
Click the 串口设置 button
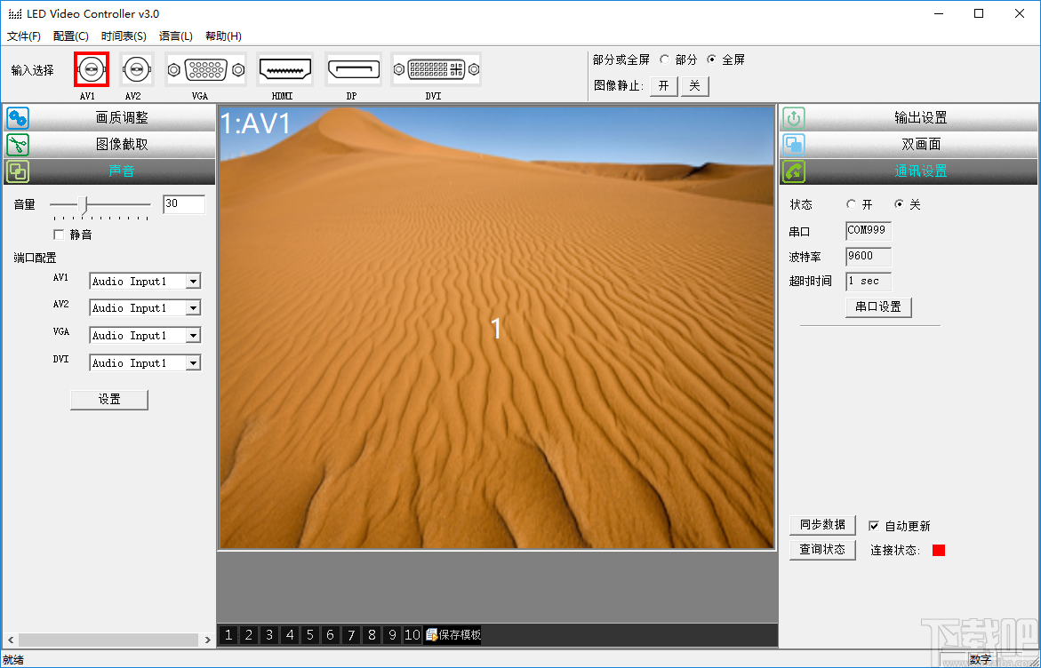click(878, 307)
